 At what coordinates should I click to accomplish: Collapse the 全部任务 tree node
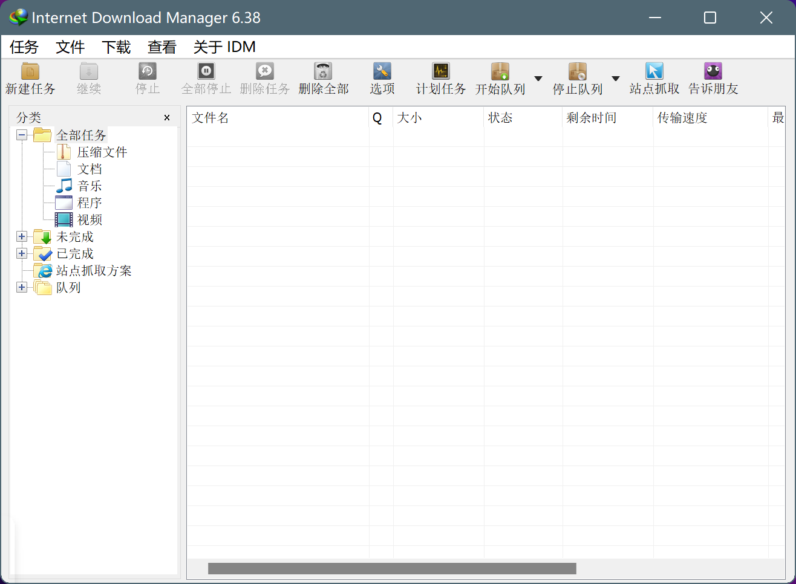point(22,135)
